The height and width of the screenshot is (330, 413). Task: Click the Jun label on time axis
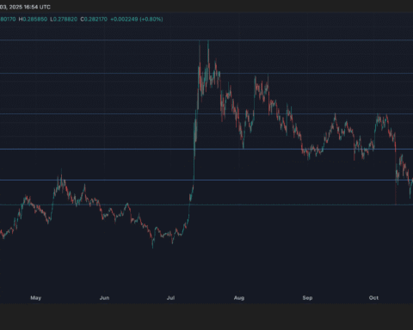click(104, 298)
